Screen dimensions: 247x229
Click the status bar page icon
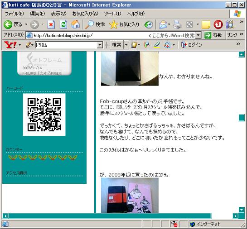click(x=5, y=224)
